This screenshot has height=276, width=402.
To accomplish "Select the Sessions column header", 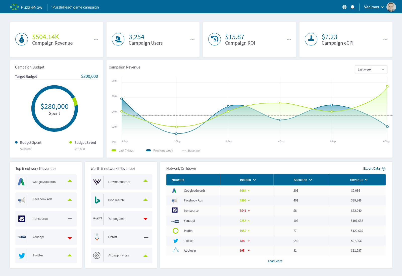I will point(300,180).
